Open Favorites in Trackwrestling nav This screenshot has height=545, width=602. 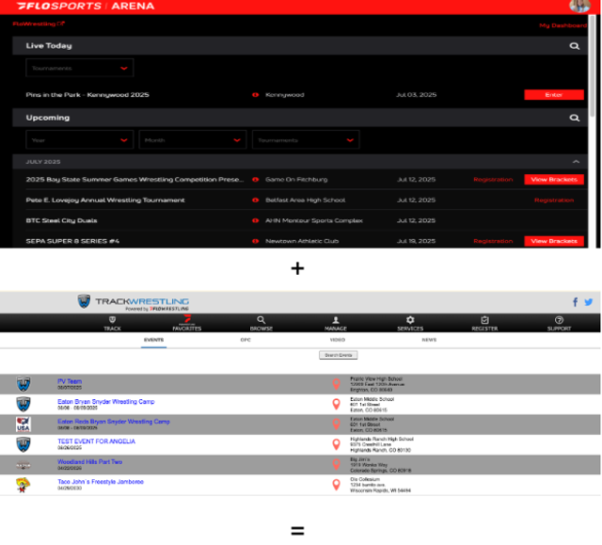click(x=186, y=323)
